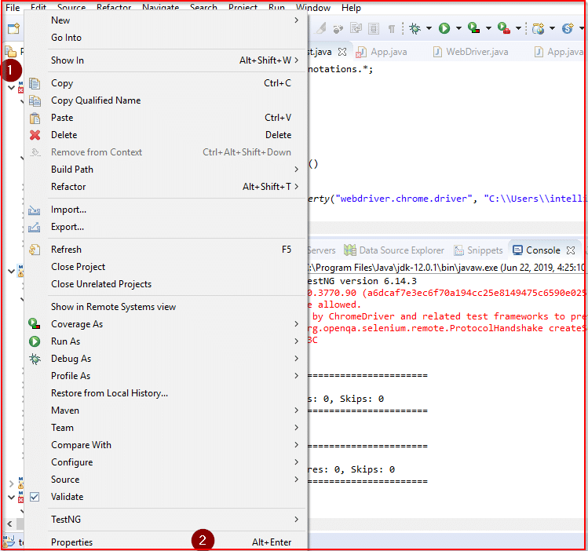Toggle the Validate checkbox entry
This screenshot has width=588, height=551.
(166, 497)
